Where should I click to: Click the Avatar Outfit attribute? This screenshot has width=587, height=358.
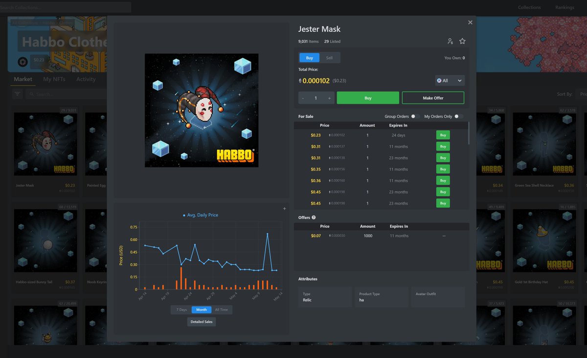(438, 297)
